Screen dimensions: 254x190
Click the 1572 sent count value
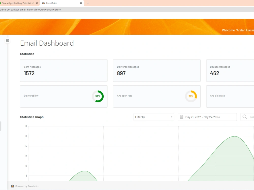29,73
